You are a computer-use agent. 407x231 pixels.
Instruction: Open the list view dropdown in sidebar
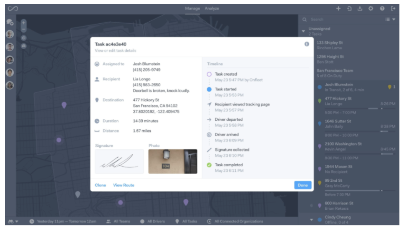coord(390,19)
